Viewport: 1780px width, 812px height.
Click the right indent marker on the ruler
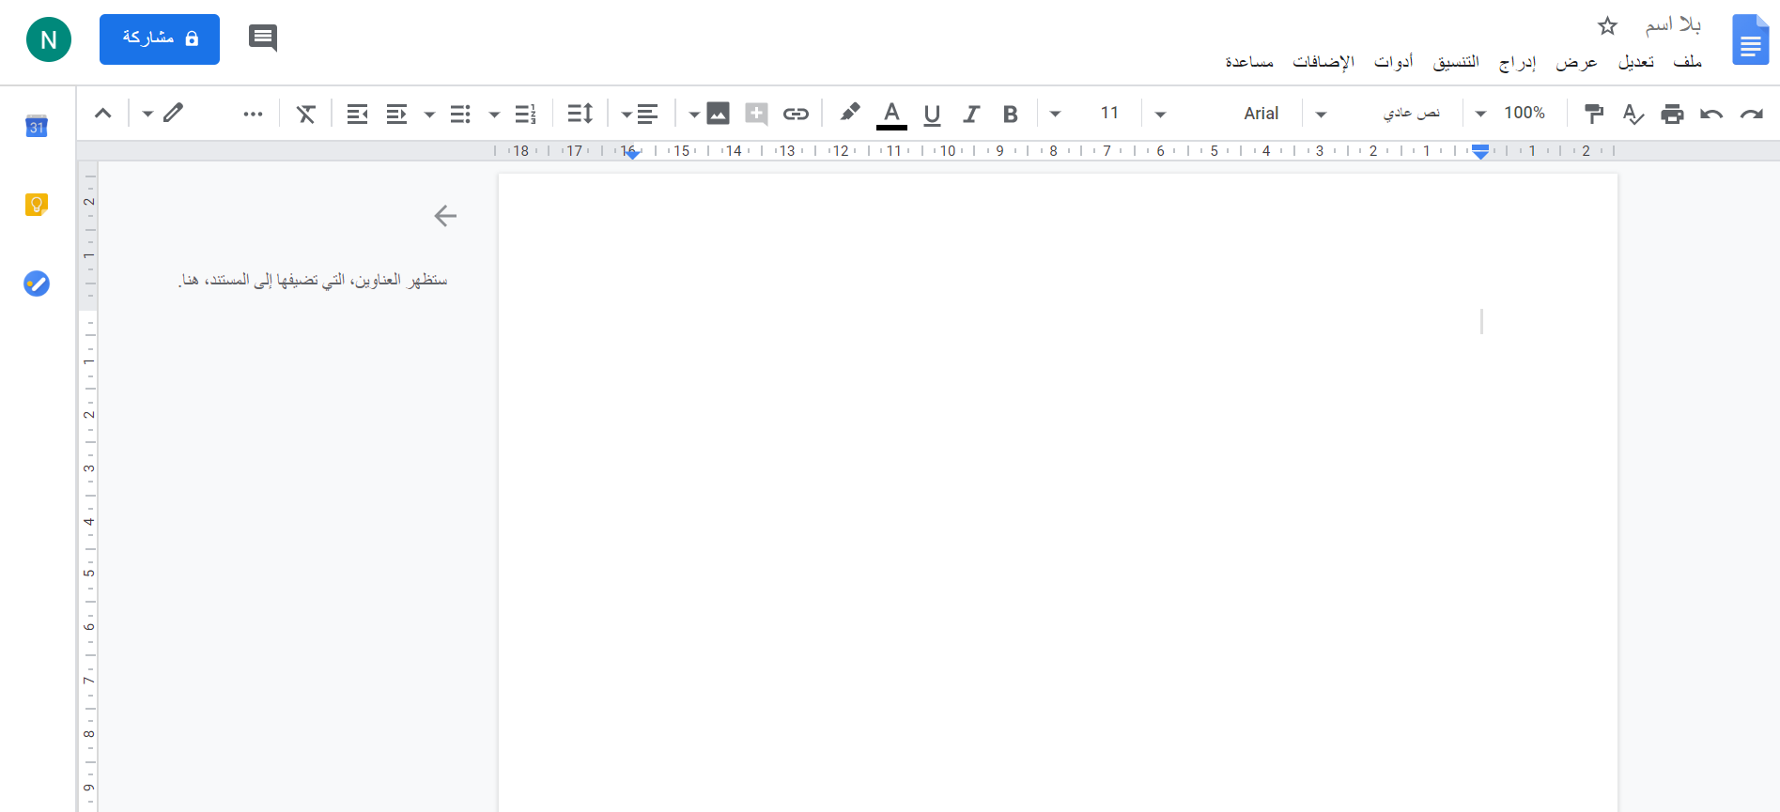tap(1480, 151)
